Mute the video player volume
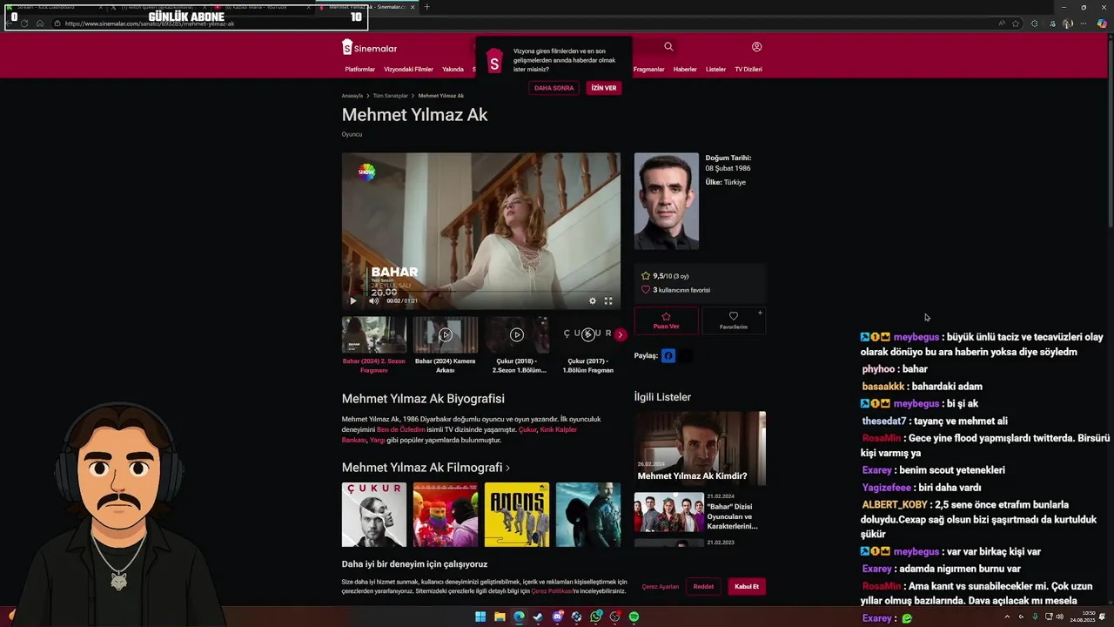1114x627 pixels. click(374, 301)
